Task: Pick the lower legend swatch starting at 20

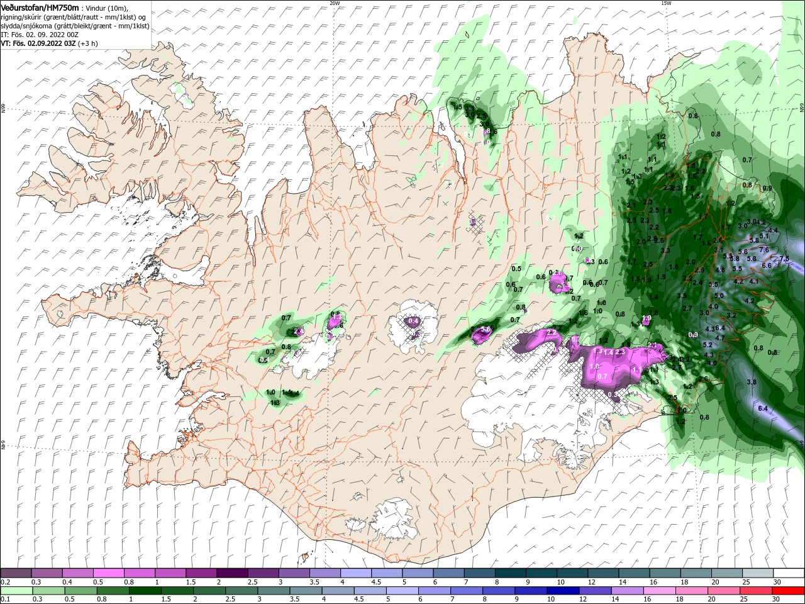Action: (x=724, y=591)
